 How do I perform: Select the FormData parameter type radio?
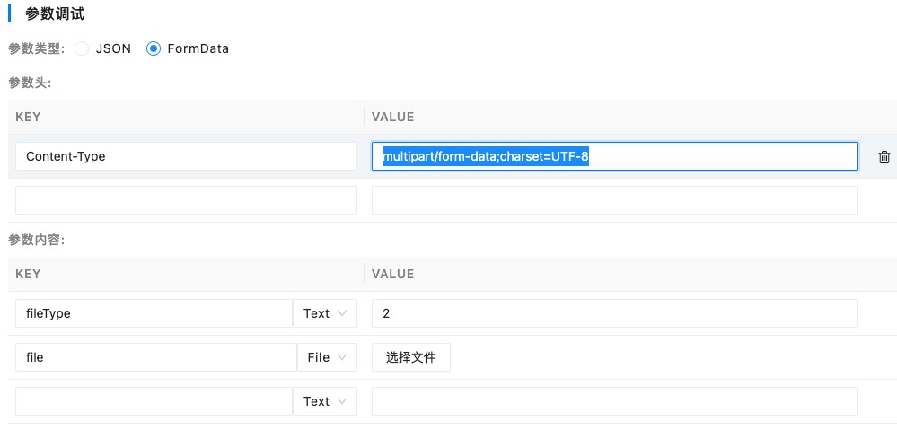(x=154, y=48)
